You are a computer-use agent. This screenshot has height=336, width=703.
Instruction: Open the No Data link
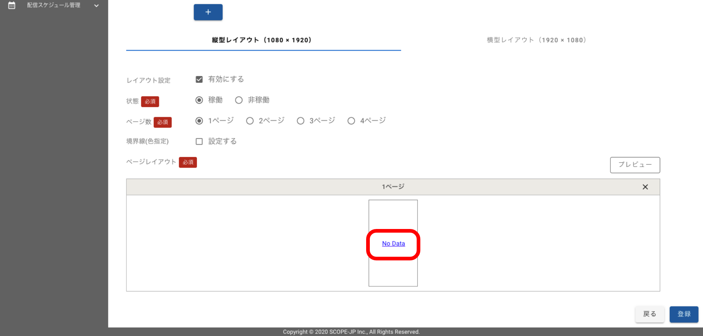[393, 244]
